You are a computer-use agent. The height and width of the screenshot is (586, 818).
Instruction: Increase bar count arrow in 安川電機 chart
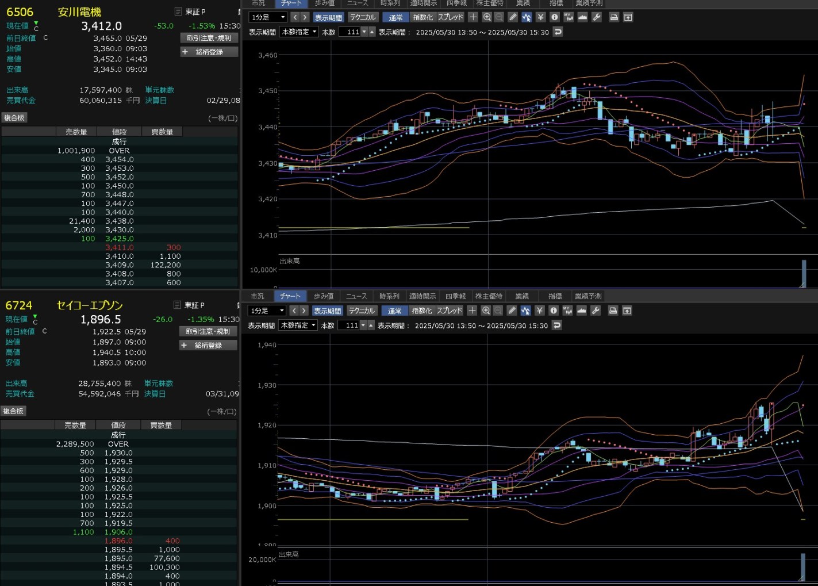tap(372, 32)
